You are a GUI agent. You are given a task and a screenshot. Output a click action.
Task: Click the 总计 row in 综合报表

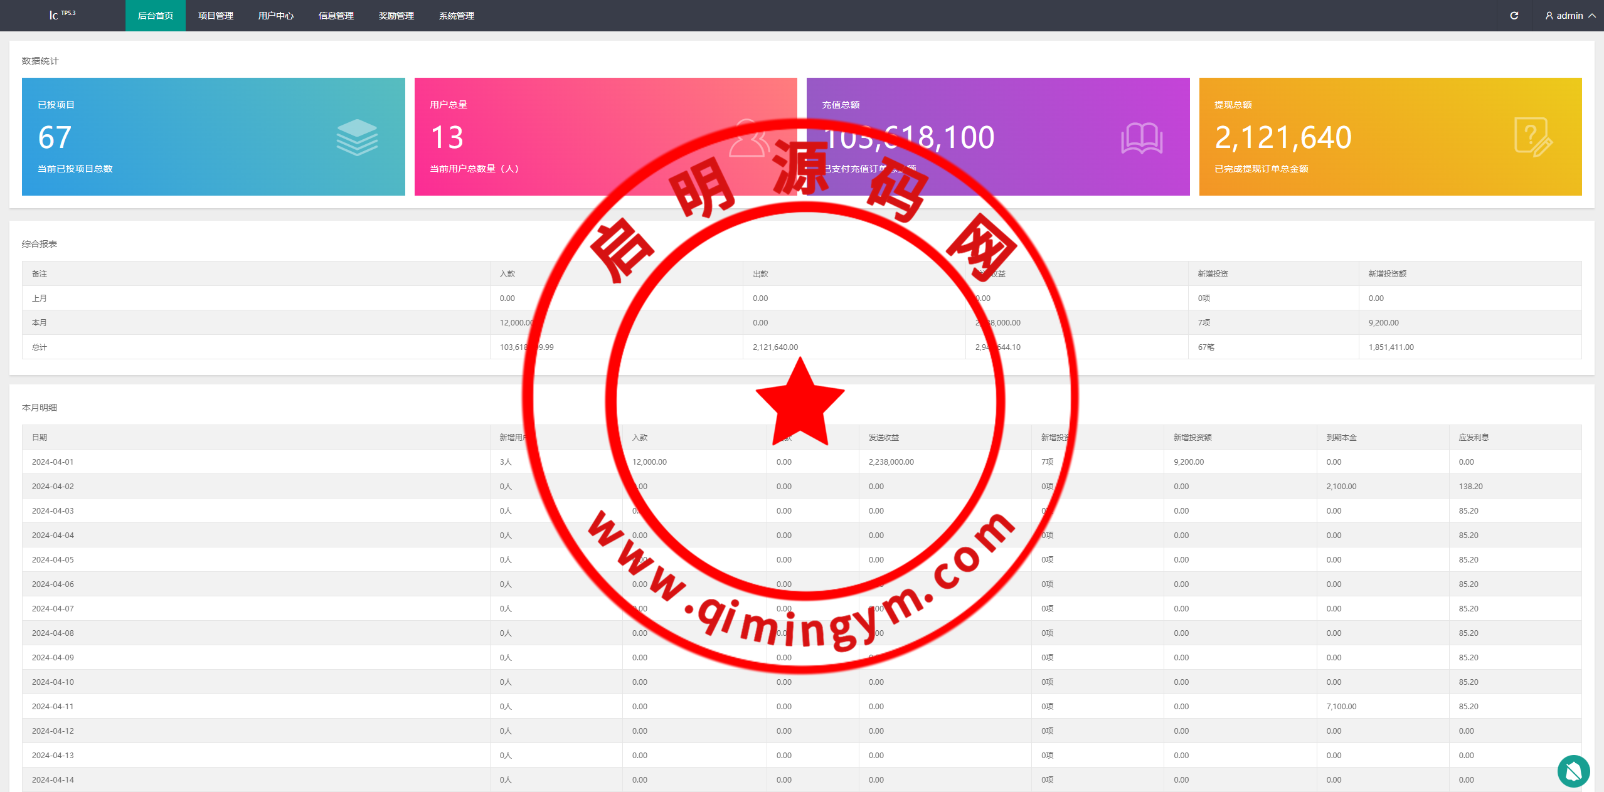(40, 347)
